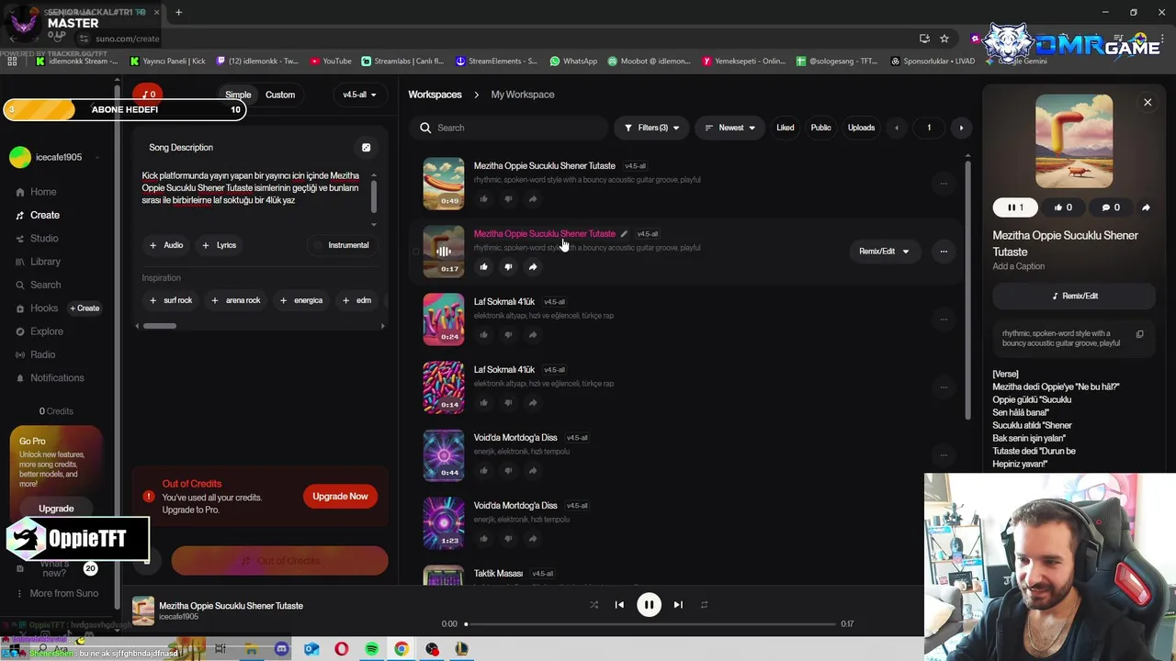Copy the style description text

pos(1140,334)
